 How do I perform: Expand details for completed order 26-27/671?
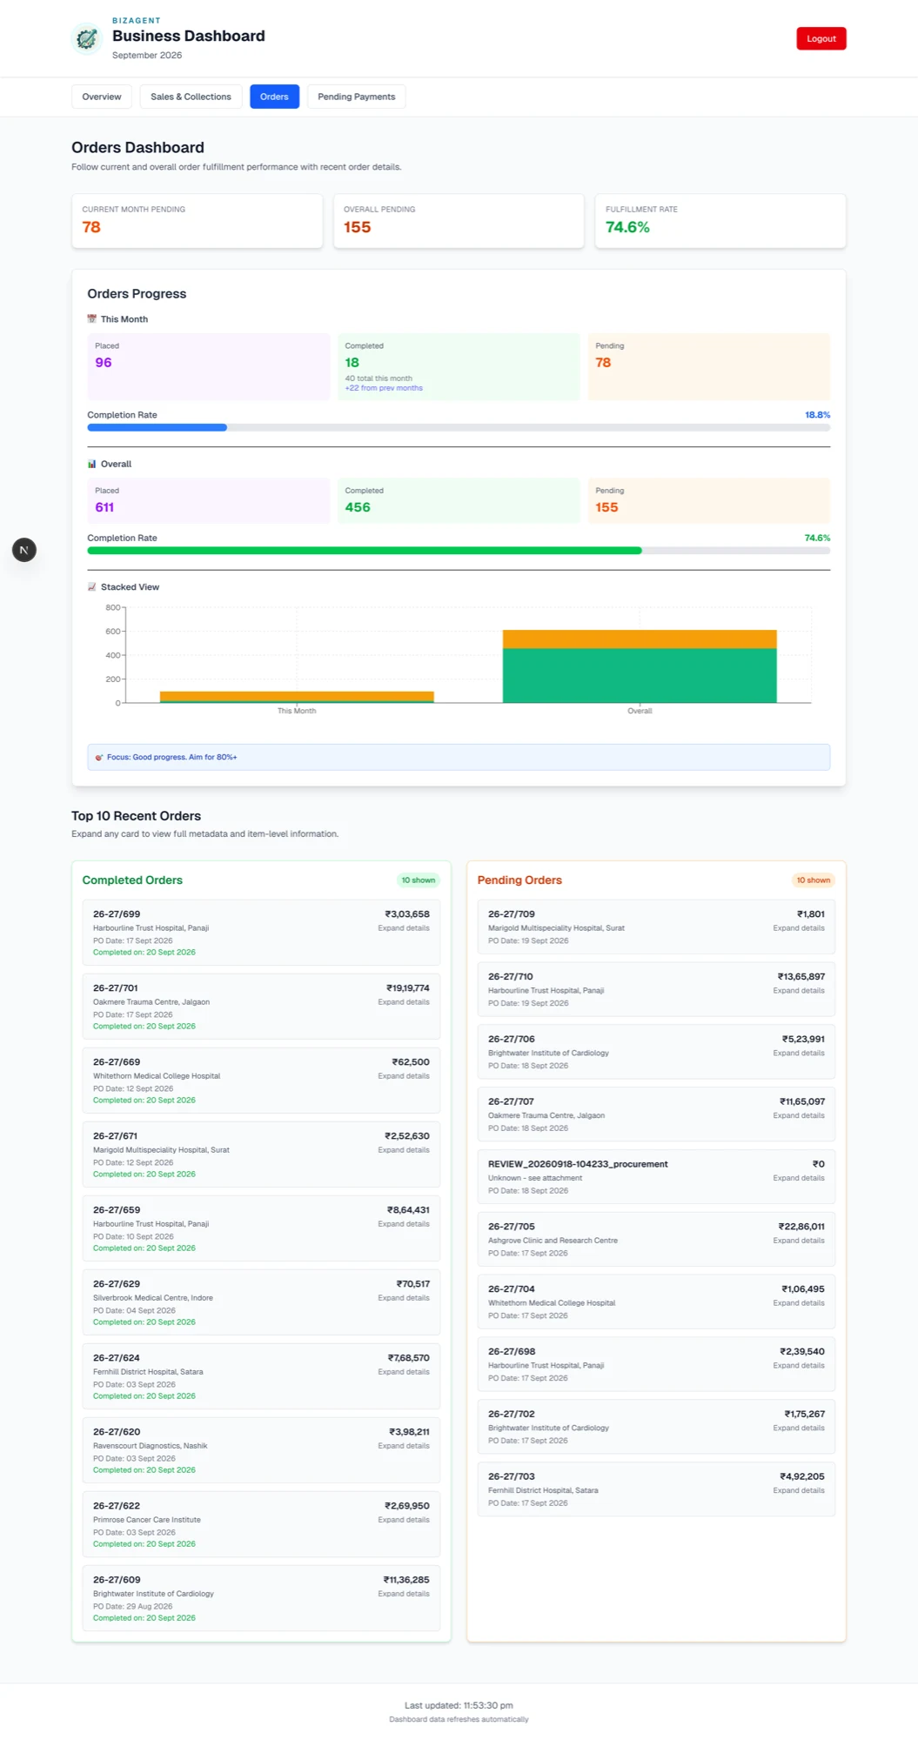pos(404,1150)
